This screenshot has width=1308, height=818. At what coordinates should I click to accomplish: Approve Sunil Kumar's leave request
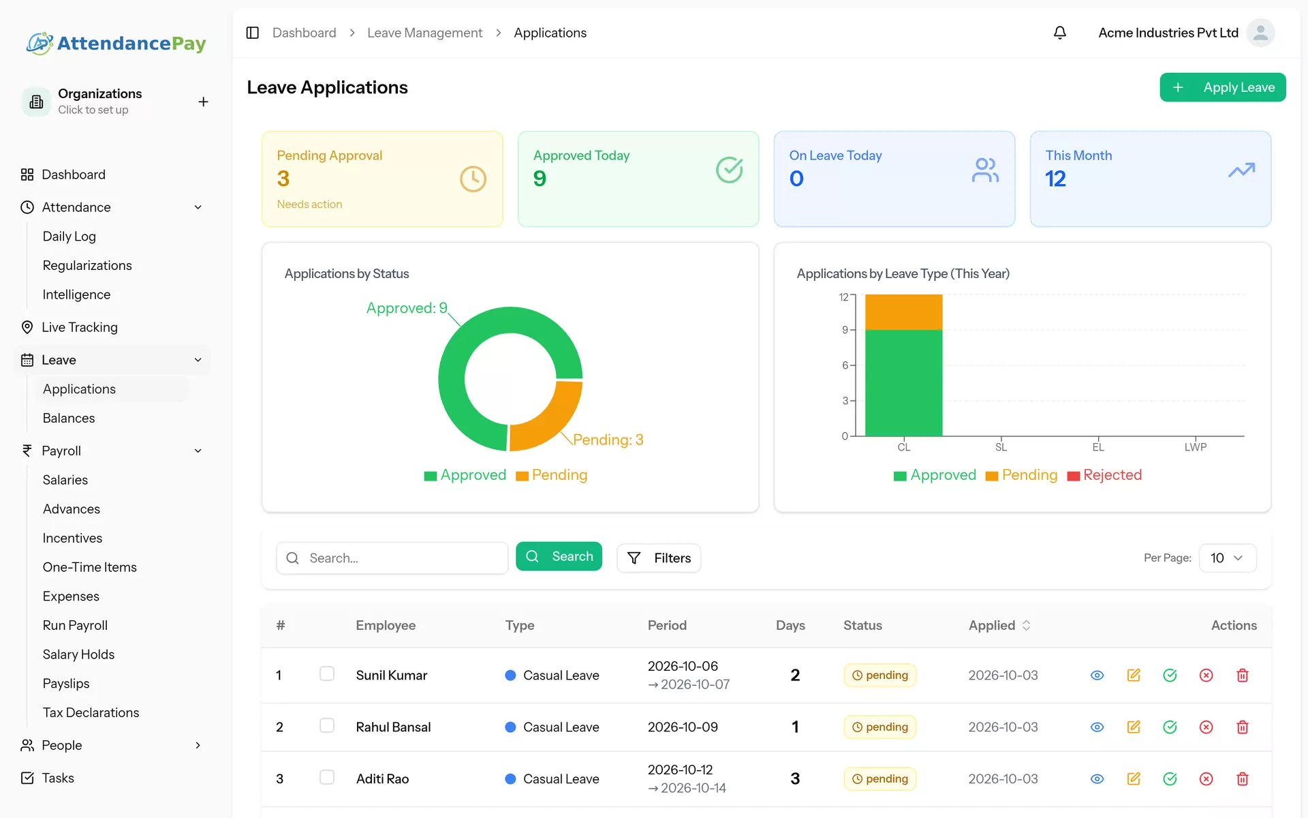pyautogui.click(x=1170, y=675)
